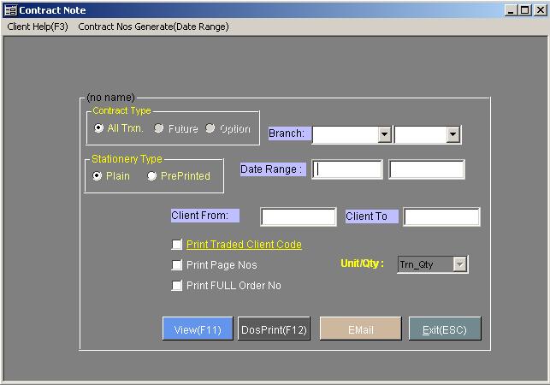Open Contract Nos Generate (Date Range) menu
The height and width of the screenshot is (385, 550).
(153, 27)
